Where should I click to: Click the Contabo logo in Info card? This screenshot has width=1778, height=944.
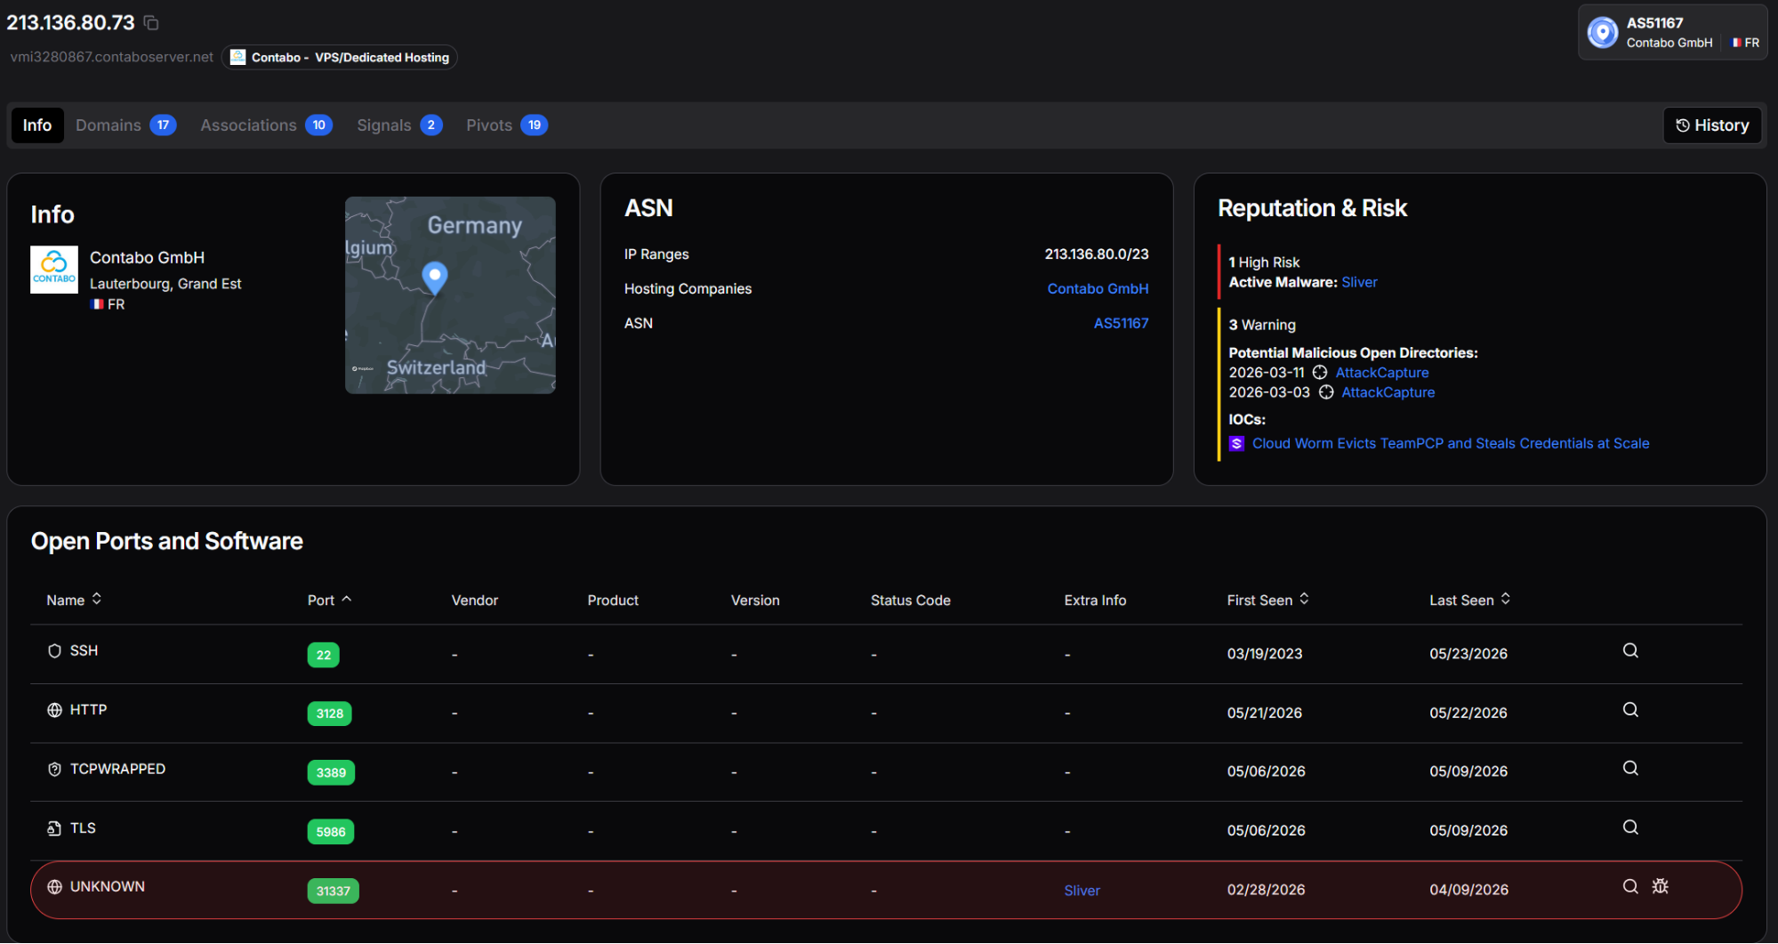[x=54, y=270]
